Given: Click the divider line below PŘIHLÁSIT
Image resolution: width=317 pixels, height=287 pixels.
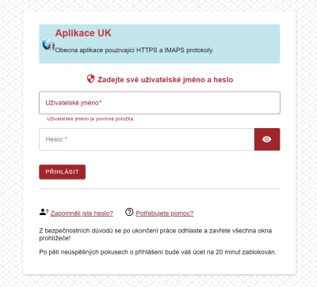Looking at the screenshot, I should [x=159, y=189].
